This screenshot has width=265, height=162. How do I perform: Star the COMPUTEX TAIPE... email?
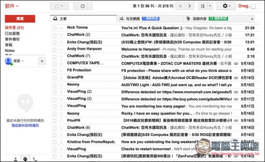coord(61,64)
